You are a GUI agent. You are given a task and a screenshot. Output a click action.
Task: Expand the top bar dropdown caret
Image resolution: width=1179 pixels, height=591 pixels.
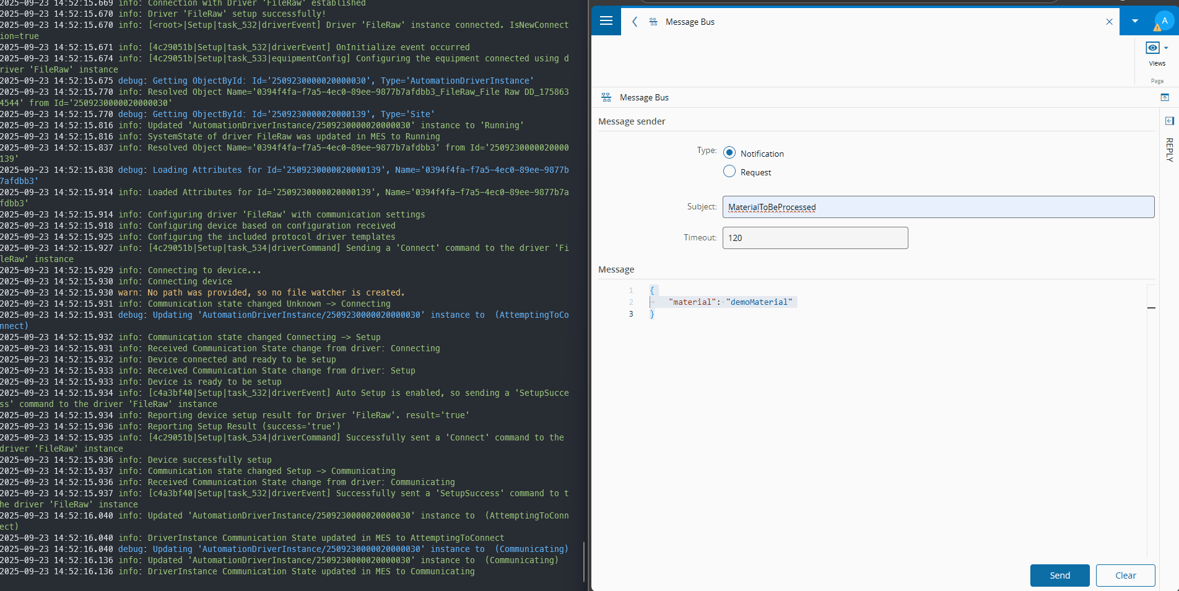pos(1134,21)
